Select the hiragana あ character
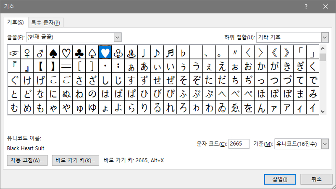 pyautogui.click(x=144, y=66)
